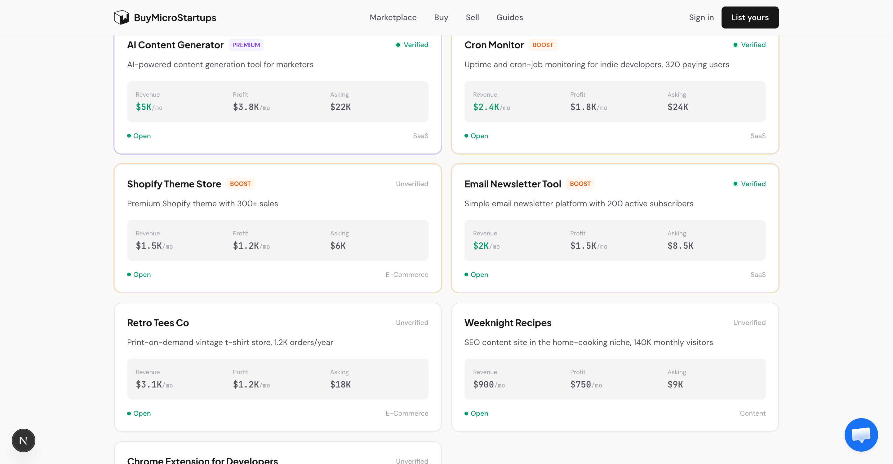Screen dimensions: 893x464
Task: Click the Open status dot on Retro Tees Co
Action: coord(129,414)
